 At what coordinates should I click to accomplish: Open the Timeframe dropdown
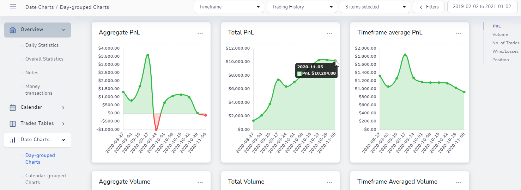(229, 7)
